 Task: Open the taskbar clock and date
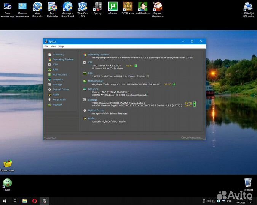239,201
